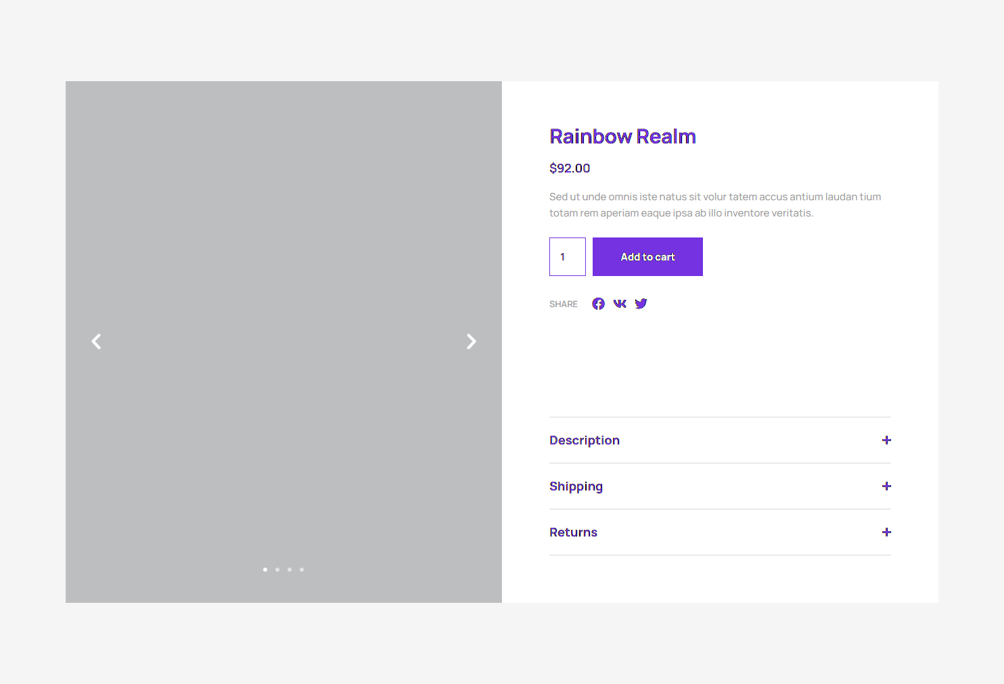Select the third carousel dot indicator
This screenshot has height=684, width=1004.
click(290, 570)
